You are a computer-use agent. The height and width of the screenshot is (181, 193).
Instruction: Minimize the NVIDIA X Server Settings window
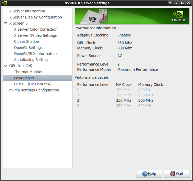click(176, 3)
